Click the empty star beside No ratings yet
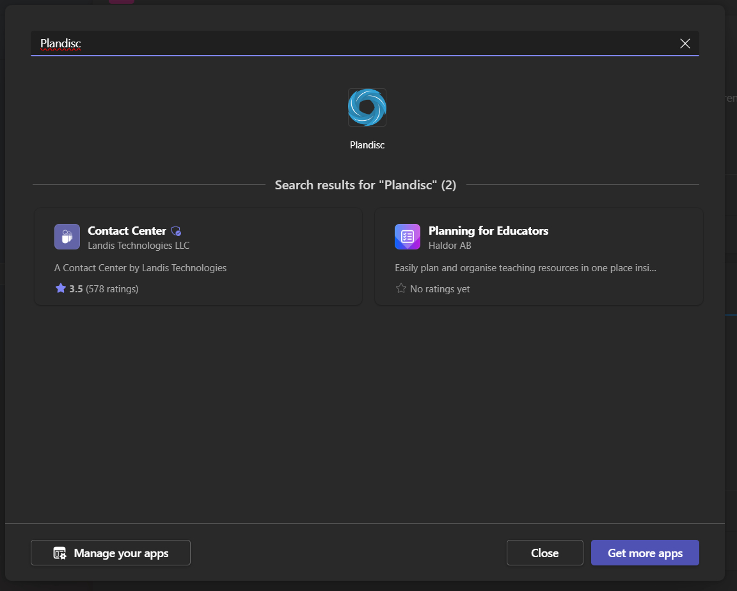The image size is (737, 591). click(x=401, y=288)
